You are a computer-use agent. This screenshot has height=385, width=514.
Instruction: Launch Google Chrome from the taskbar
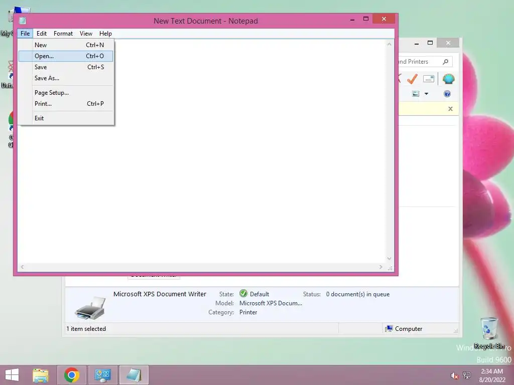point(72,375)
